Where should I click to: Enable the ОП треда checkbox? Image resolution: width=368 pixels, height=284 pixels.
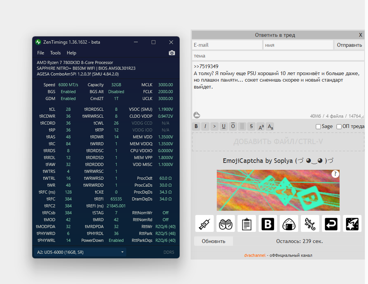[x=339, y=127]
